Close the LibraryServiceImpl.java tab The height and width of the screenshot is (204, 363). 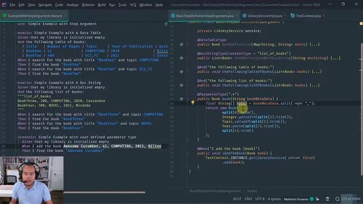click(x=285, y=16)
